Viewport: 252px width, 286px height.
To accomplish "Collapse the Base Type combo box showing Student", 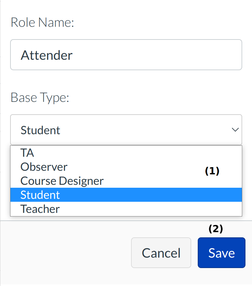I will click(x=126, y=130).
